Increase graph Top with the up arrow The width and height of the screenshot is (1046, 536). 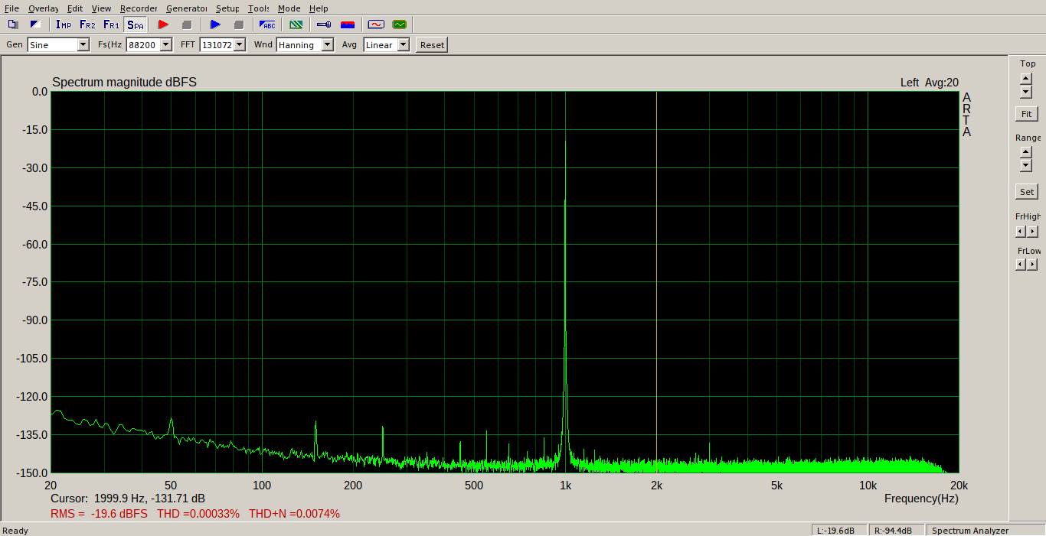1026,79
